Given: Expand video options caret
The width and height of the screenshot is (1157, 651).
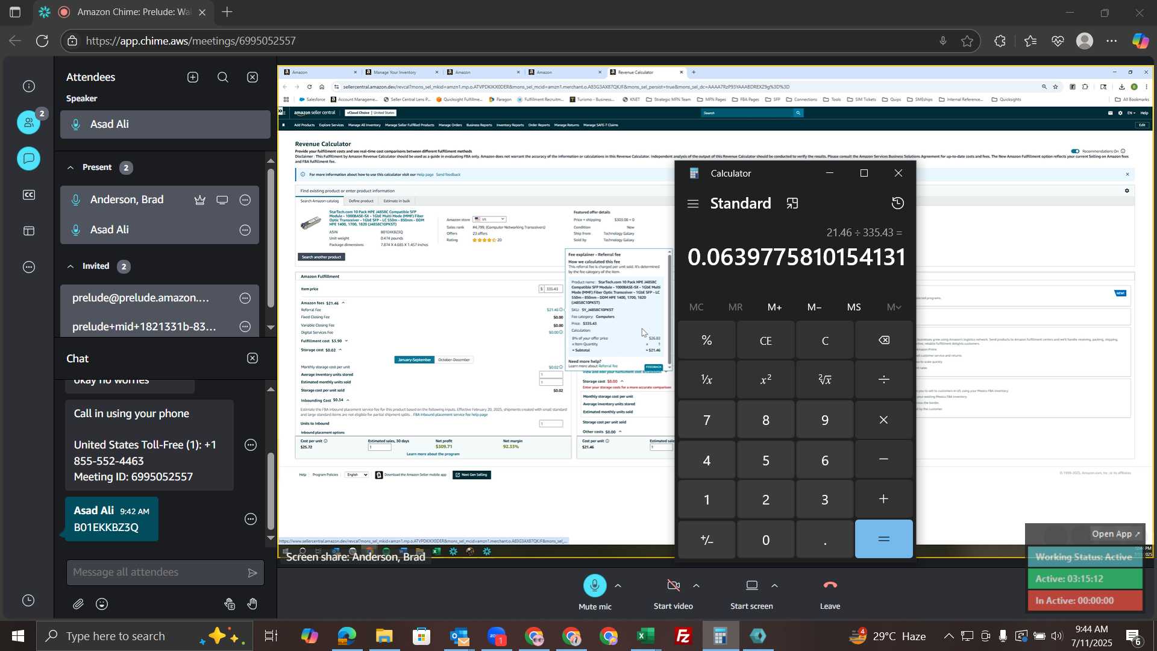Looking at the screenshot, I should click(x=696, y=586).
